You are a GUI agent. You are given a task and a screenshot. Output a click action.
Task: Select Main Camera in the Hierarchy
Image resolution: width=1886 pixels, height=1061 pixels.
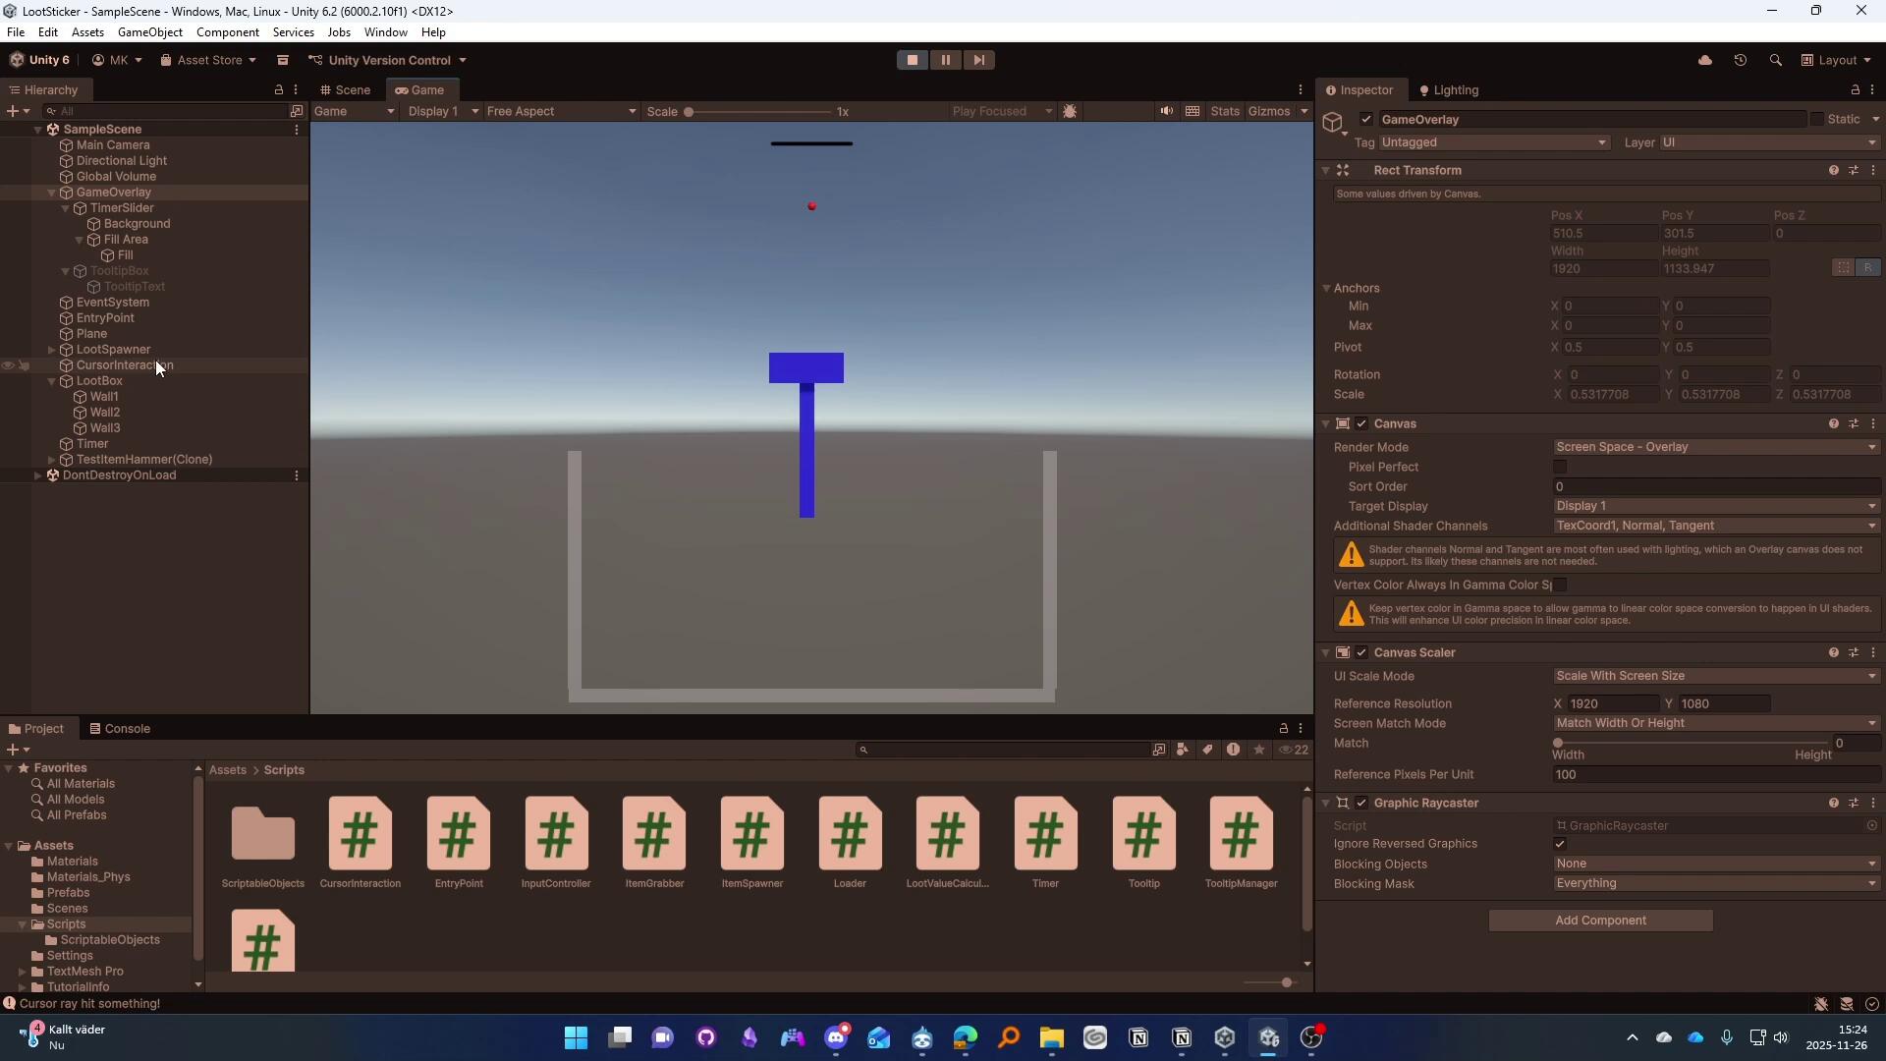click(x=113, y=145)
